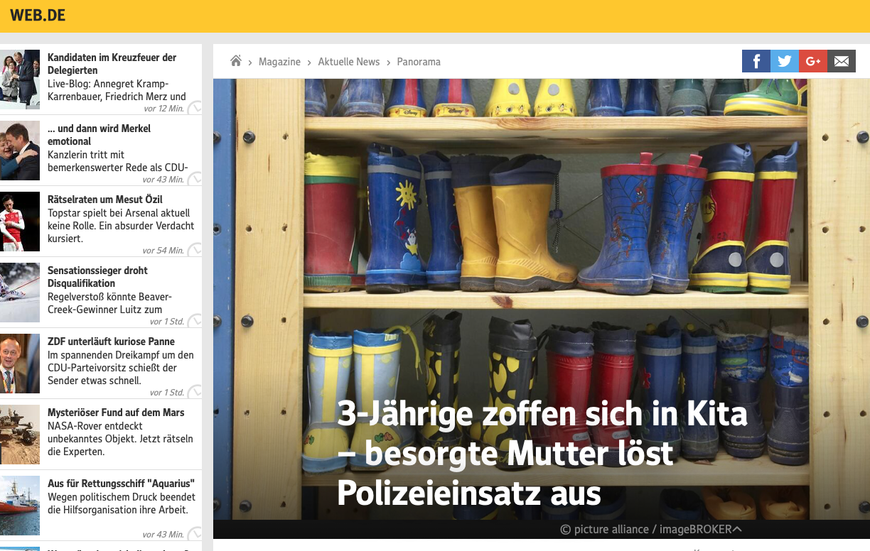Open 'Sensationssieger droht Disqualifikation' headline
870x551 pixels.
(x=97, y=277)
